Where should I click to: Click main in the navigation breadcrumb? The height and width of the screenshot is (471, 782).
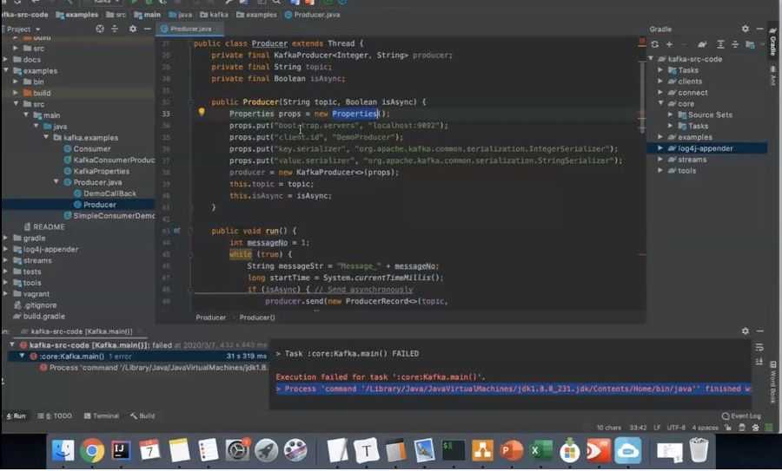[148, 15]
